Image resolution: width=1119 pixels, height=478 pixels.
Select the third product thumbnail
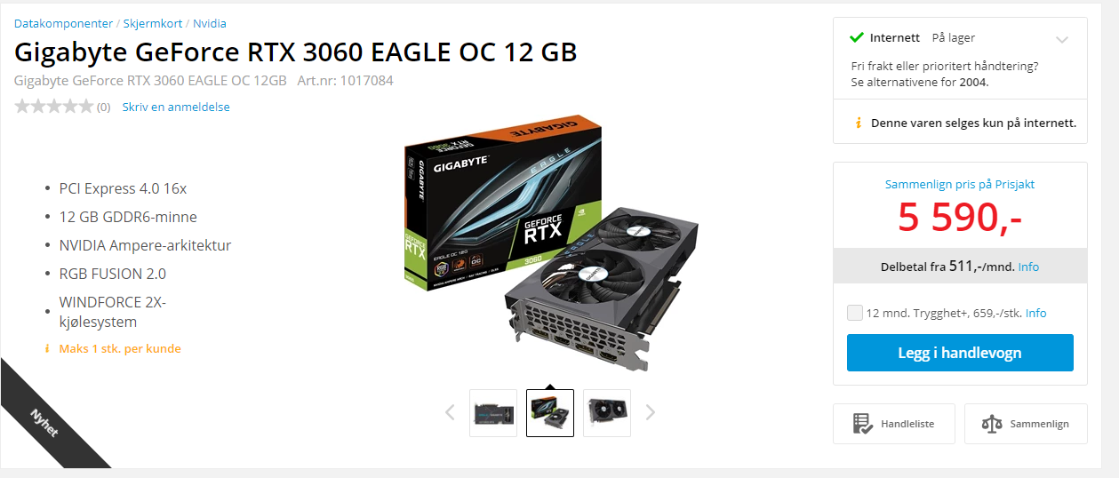tap(607, 413)
